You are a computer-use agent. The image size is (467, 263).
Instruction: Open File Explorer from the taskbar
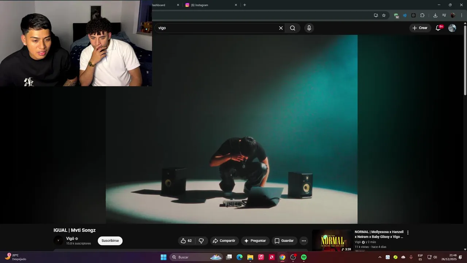click(x=250, y=257)
